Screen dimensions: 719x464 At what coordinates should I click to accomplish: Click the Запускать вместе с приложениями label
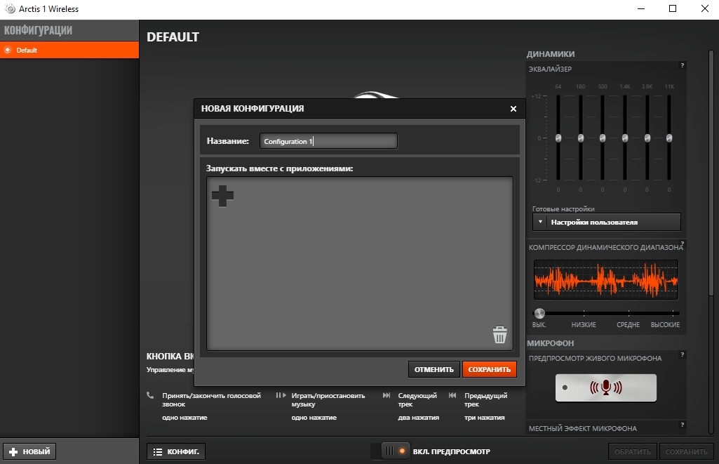(279, 168)
